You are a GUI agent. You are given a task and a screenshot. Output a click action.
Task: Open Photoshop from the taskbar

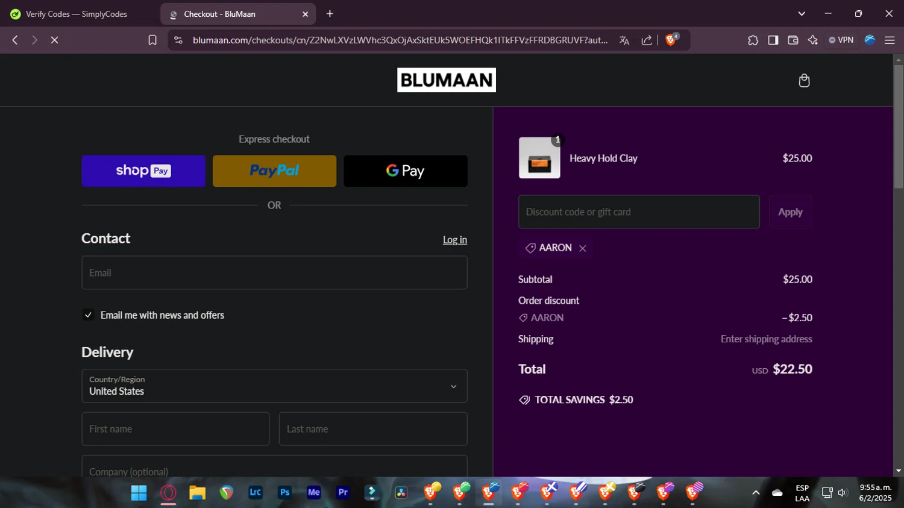click(x=285, y=492)
